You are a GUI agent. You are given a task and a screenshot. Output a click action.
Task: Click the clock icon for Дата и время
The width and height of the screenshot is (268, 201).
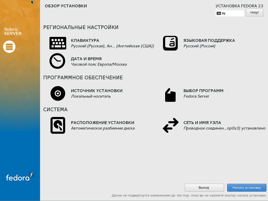57,61
